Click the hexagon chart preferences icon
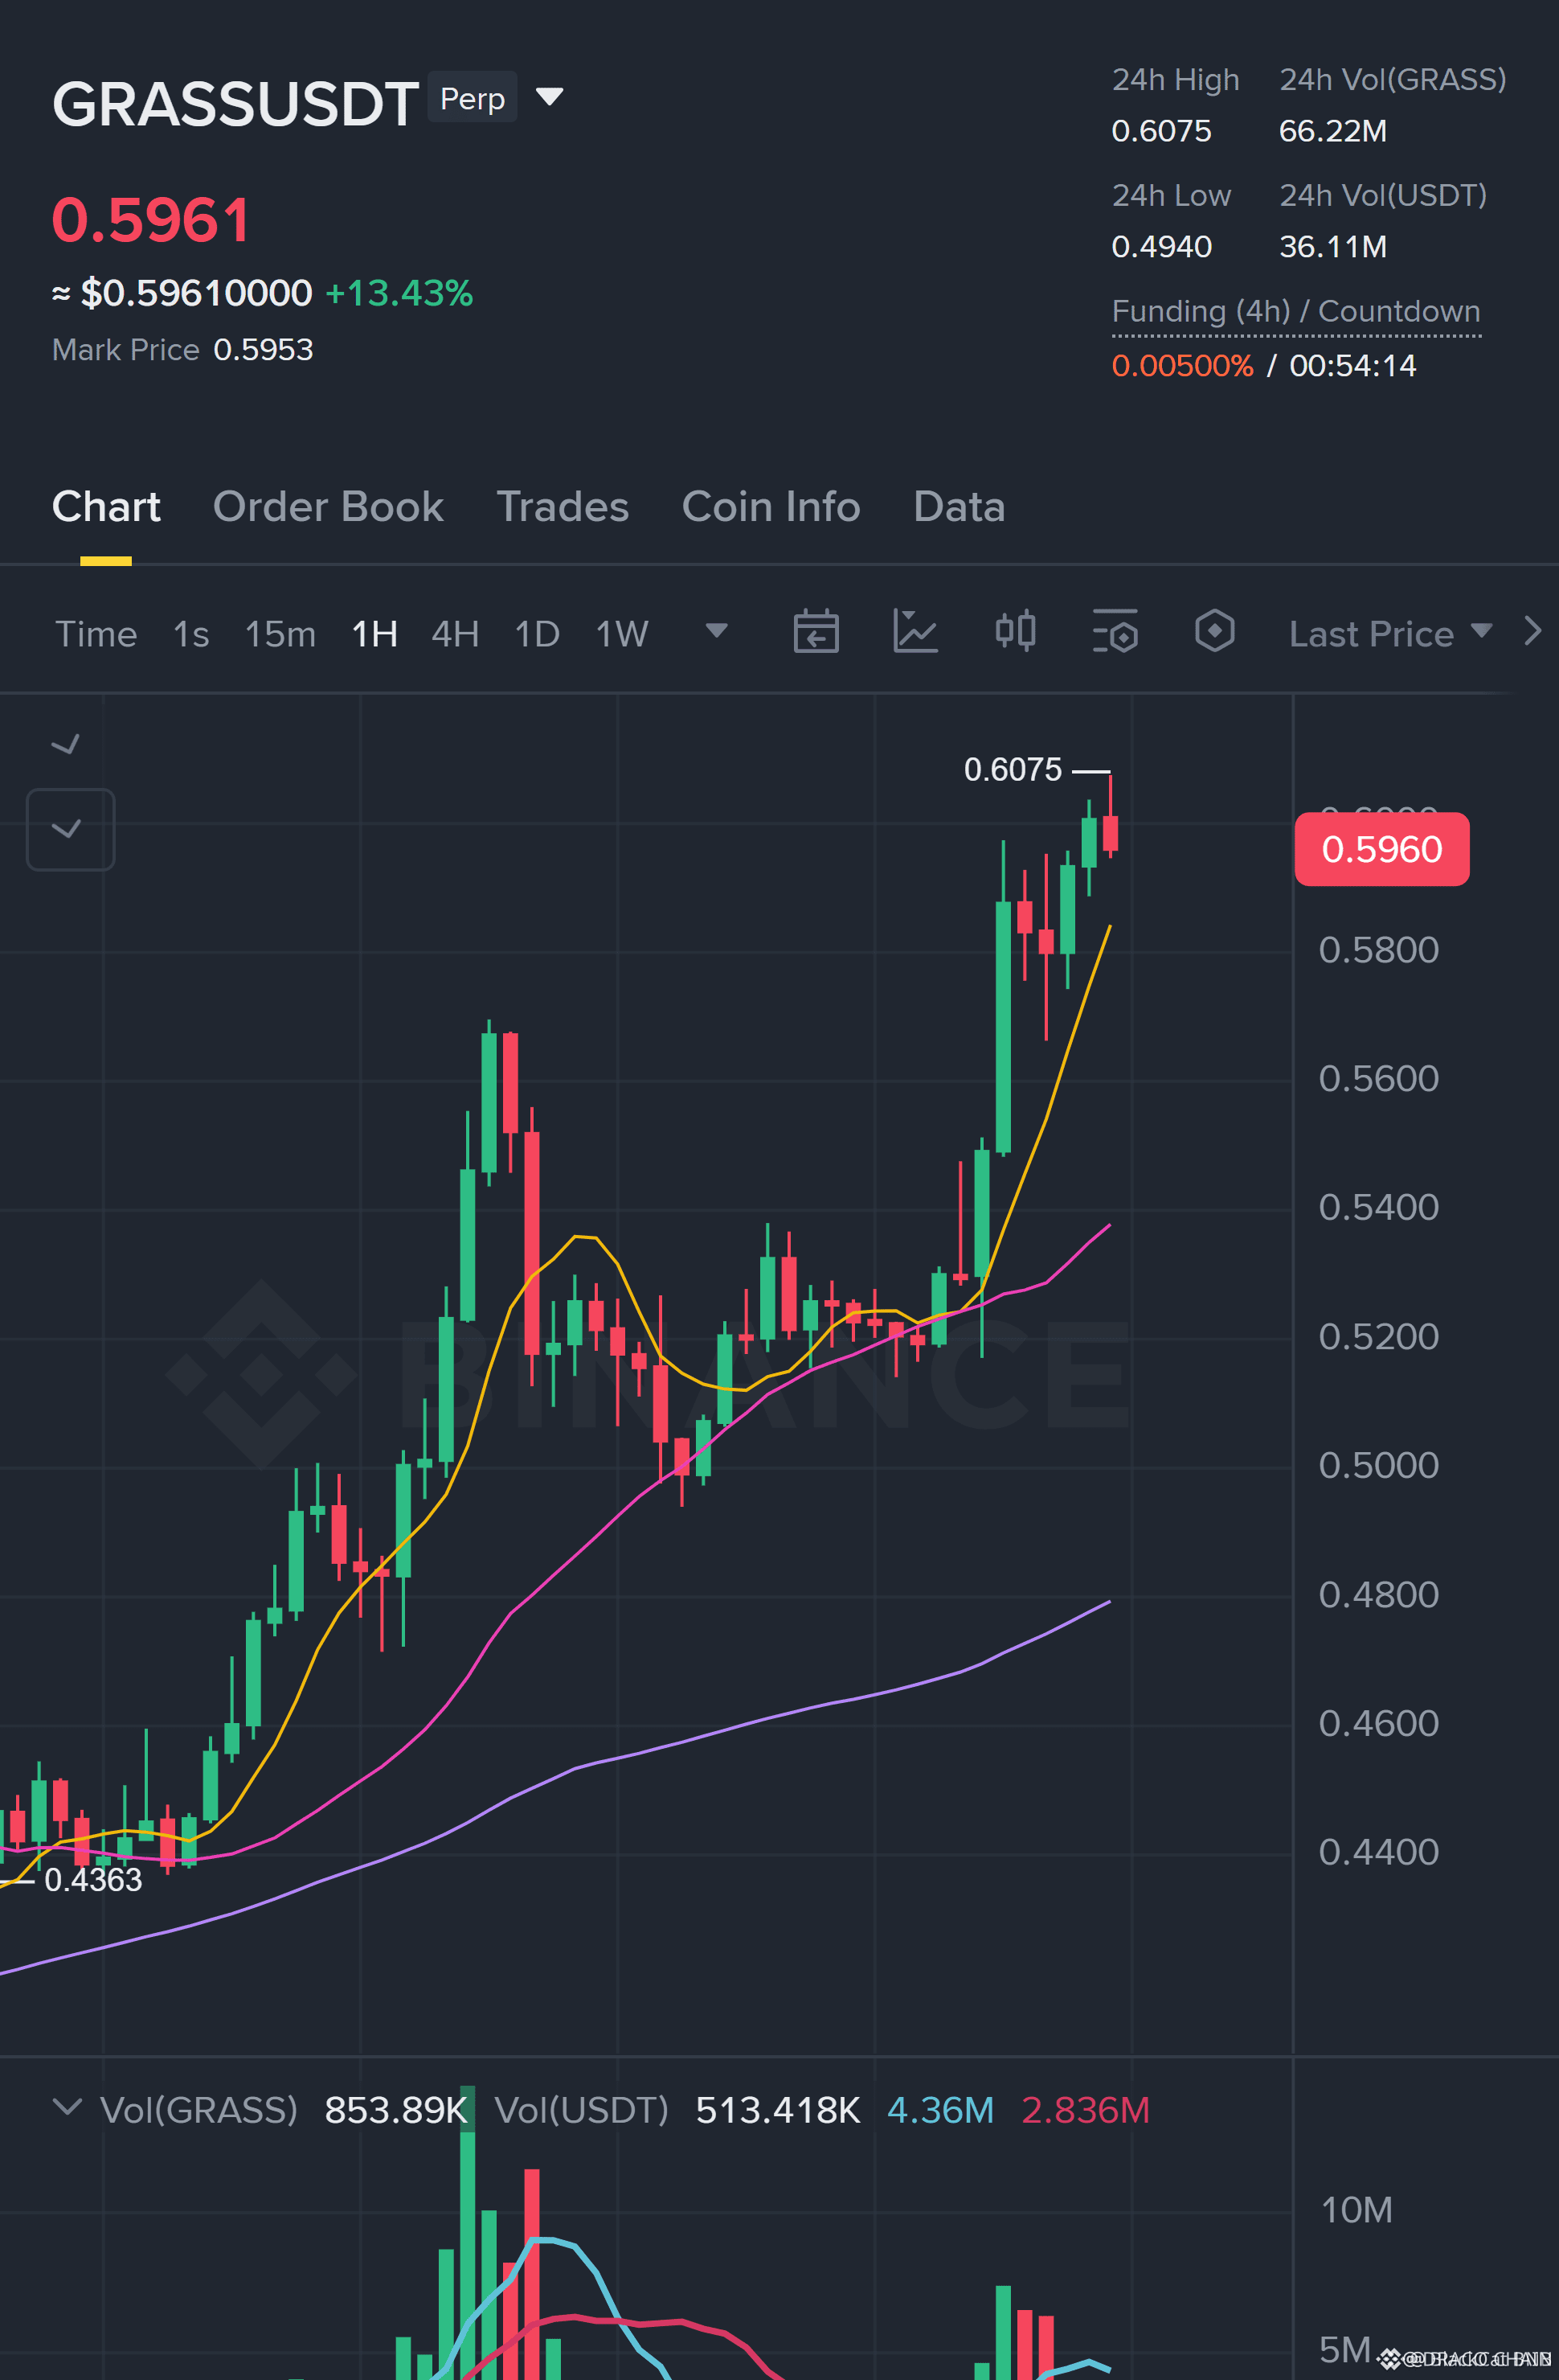The height and width of the screenshot is (2380, 1559). click(x=1214, y=632)
